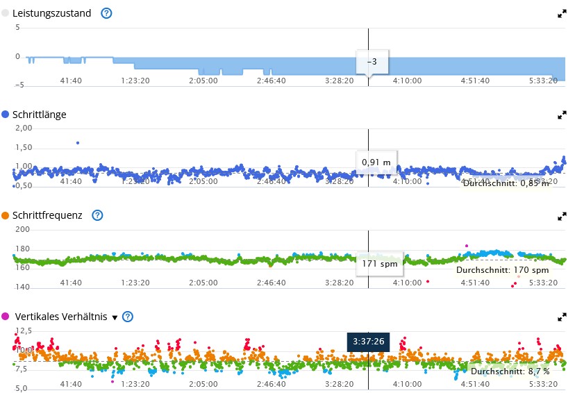Open help for Leistungszustand chart
This screenshot has height=393, width=575.
(106, 13)
